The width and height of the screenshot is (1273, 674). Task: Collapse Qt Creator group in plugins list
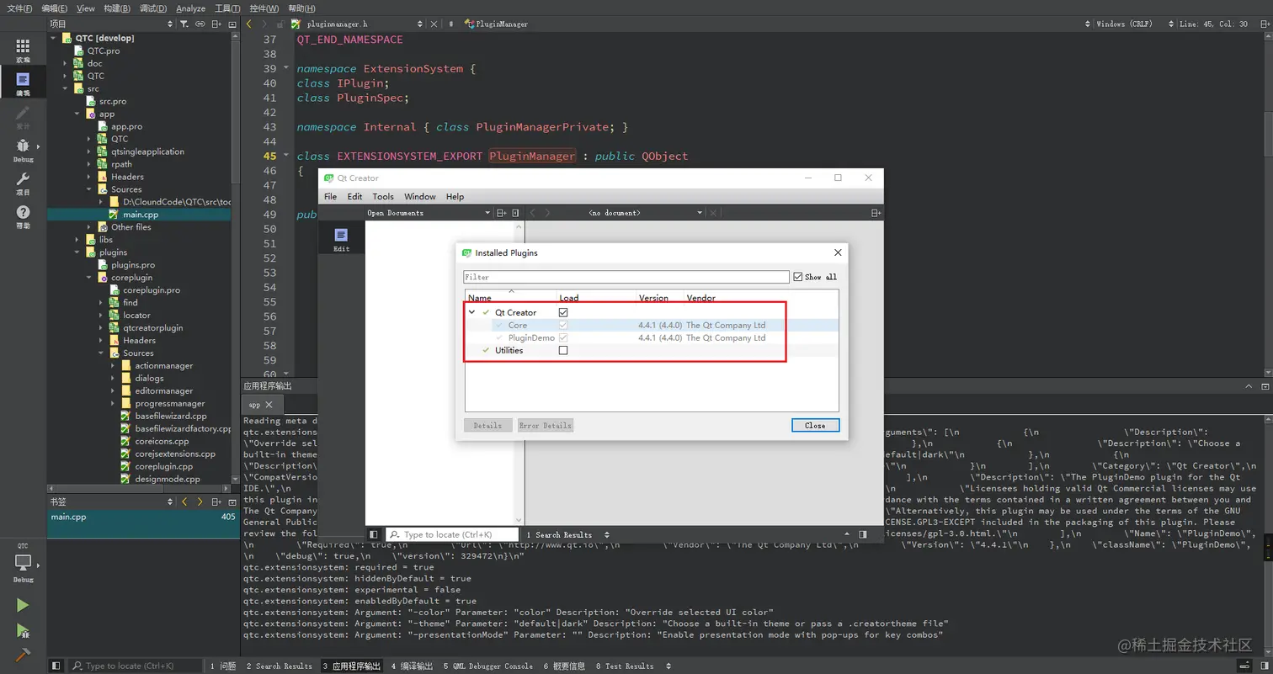(472, 312)
